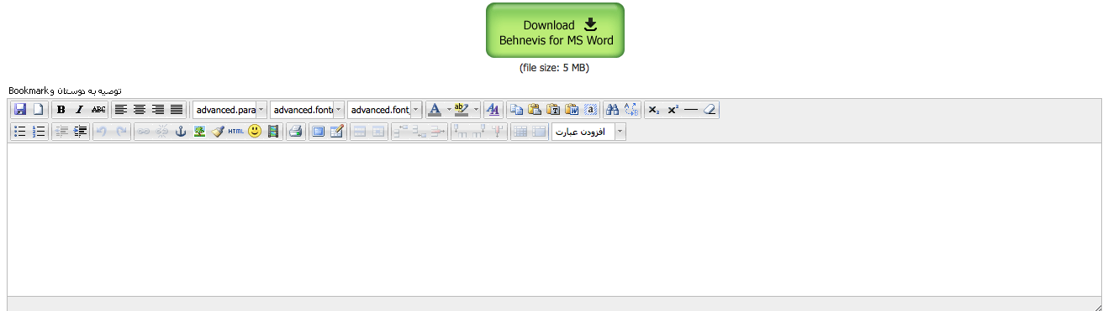Open the first advanced.font dropdown

307,110
